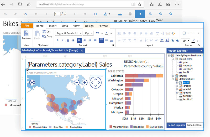Select the report title textbox

74,64
